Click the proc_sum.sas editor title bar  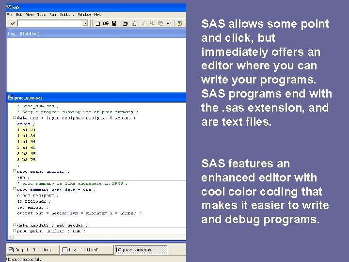[x=96, y=98]
